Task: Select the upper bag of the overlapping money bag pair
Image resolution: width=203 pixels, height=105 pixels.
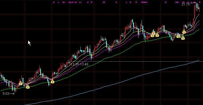Action: coord(153,33)
